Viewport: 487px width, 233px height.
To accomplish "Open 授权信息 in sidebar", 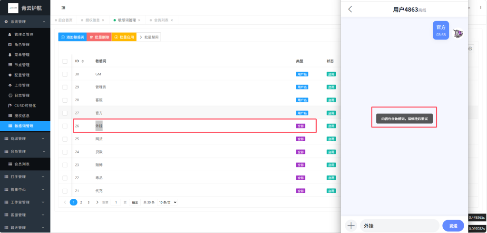I will coord(25,116).
